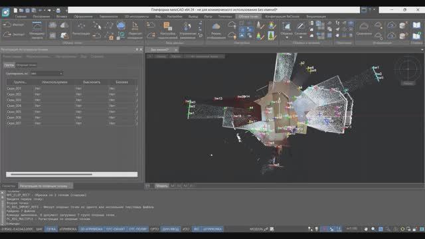
Task: Expand the document tabs list arrow
Action: pyautogui.click(x=422, y=50)
